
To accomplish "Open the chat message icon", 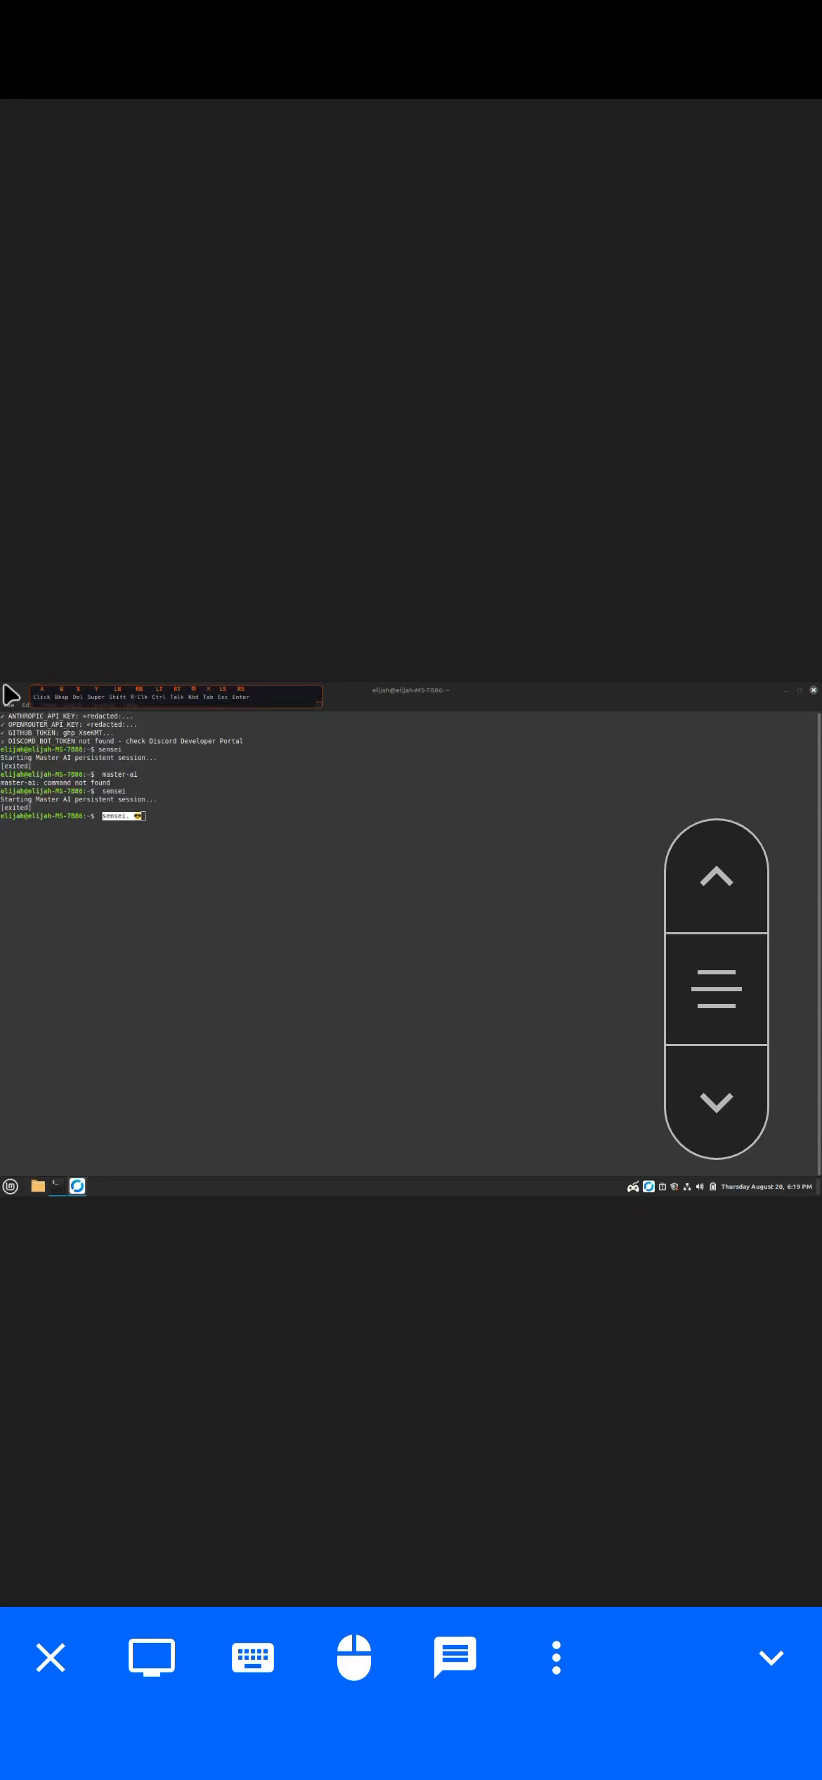I will 455,1657.
